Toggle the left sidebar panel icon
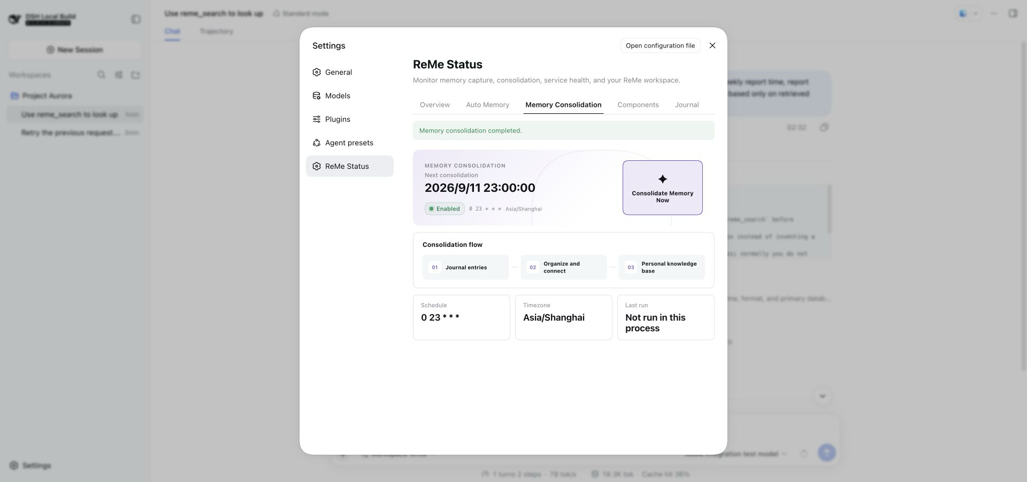Viewport: 1027px width, 482px height. pos(136,19)
